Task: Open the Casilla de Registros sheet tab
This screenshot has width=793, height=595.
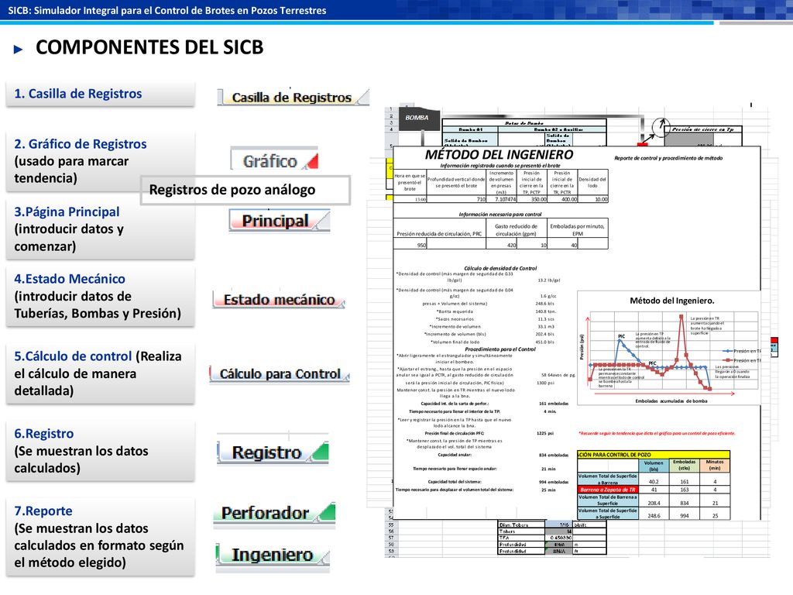Action: [293, 97]
